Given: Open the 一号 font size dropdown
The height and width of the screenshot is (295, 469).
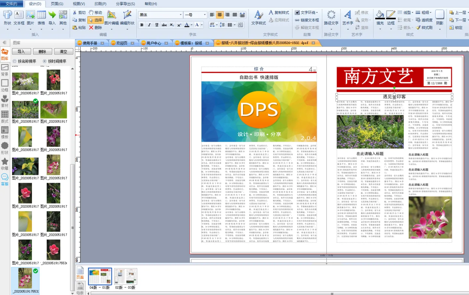Looking at the screenshot, I should tap(205, 15).
